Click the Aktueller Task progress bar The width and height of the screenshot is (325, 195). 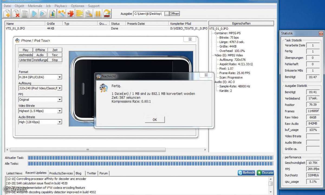click(x=151, y=158)
